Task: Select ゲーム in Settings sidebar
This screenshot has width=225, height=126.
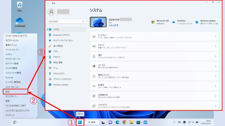Action: click(67, 68)
